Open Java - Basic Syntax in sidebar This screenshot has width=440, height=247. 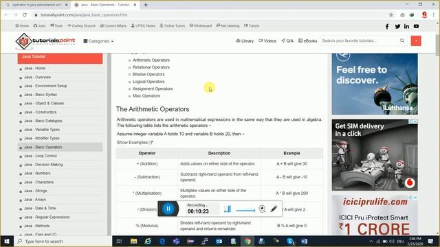click(41, 95)
